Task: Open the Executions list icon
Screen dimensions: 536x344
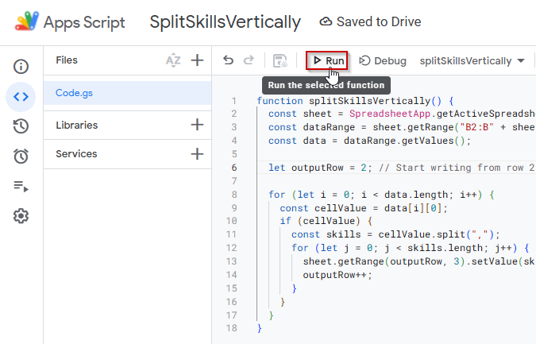Action: click(21, 187)
